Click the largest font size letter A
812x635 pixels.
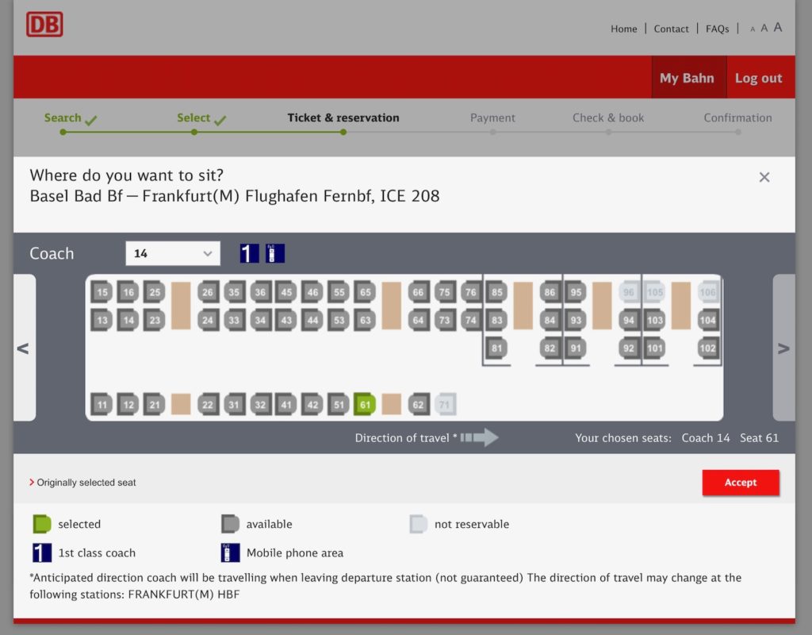(777, 27)
